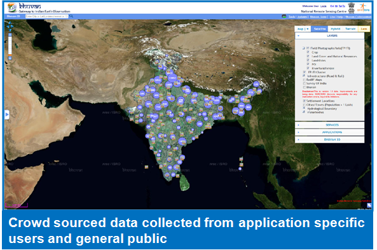377x250 pixels.
Task: Pan the map right with the arrow
Action: pos(12,26)
